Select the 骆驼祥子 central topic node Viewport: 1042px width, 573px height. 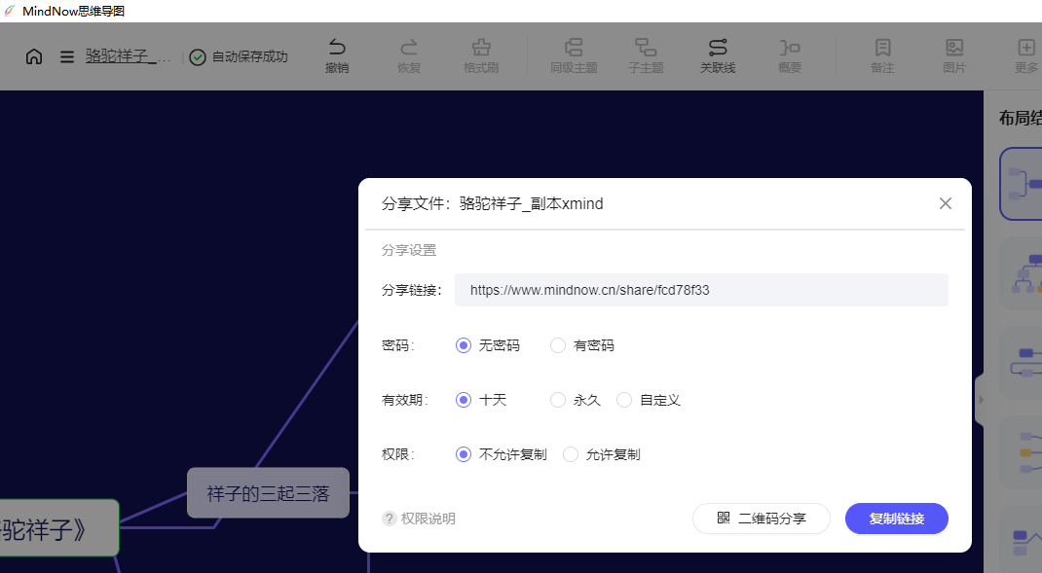click(58, 528)
